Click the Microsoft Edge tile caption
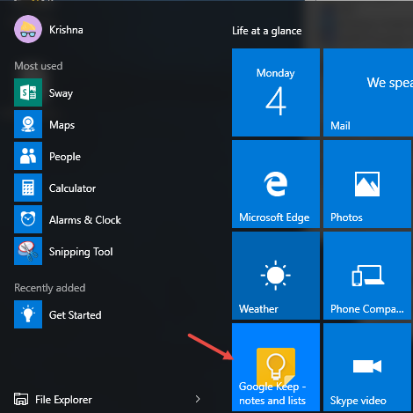 pos(274,218)
